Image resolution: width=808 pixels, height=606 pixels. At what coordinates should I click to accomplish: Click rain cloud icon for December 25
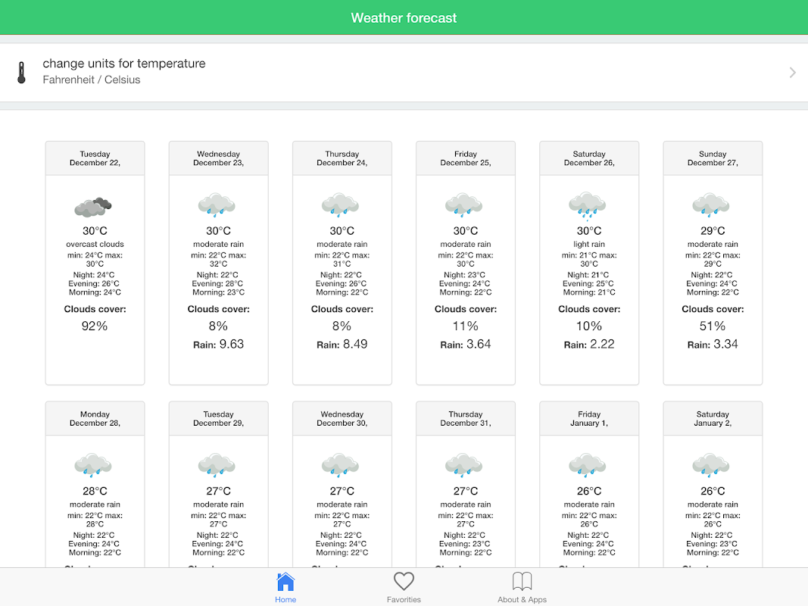[x=463, y=205]
